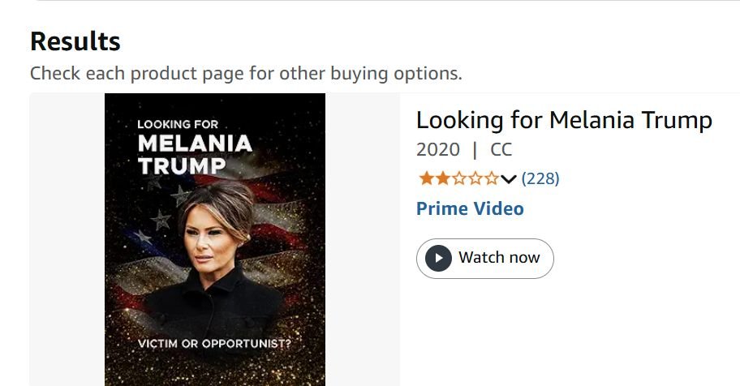The image size is (740, 386).
Task: Click the LOOKING FOR text on the poster
Action: [x=178, y=124]
